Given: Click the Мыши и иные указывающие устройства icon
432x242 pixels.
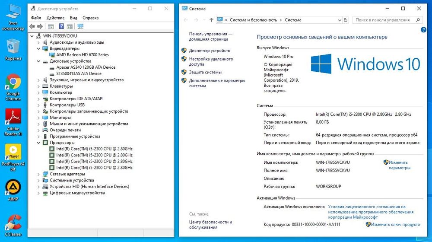Looking at the screenshot, I should tap(45, 124).
